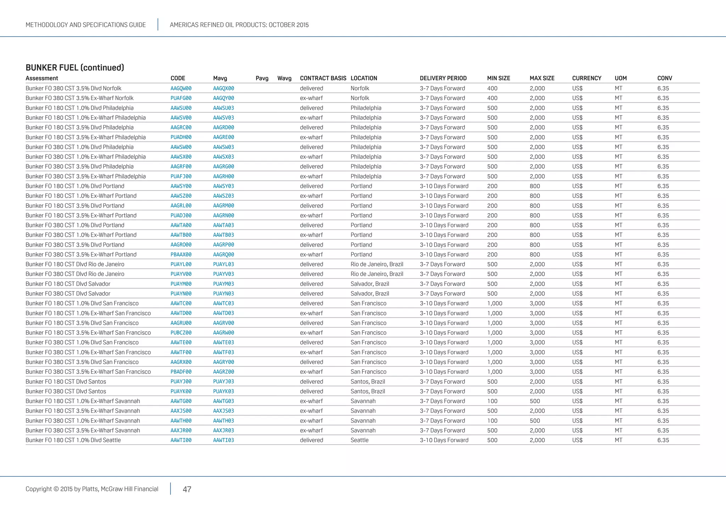The image size is (726, 513).
Task: Open Mavg code AAWSU03
Action: tap(223, 108)
